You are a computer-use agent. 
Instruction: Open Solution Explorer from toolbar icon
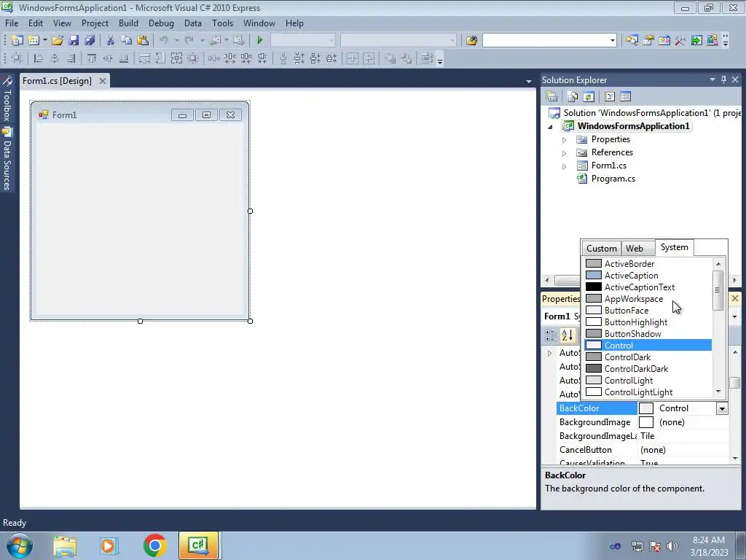pyautogui.click(x=632, y=41)
